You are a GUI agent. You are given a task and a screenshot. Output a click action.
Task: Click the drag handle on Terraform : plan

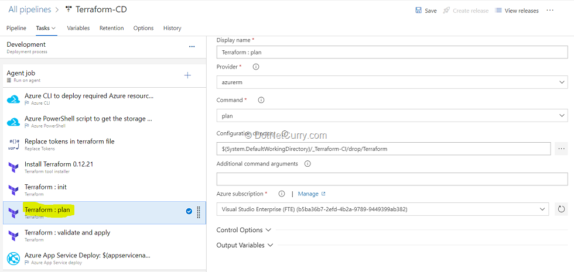point(199,212)
